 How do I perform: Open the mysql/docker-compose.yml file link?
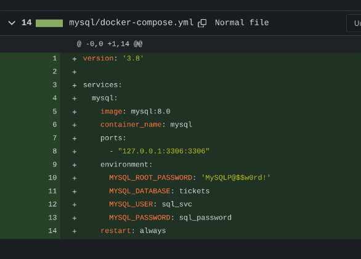click(x=131, y=23)
